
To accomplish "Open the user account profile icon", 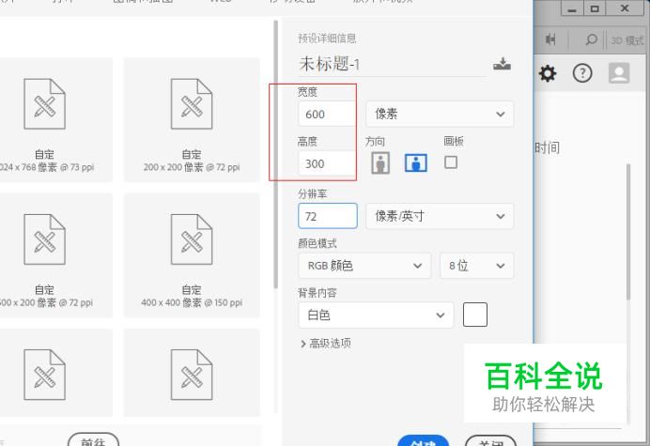I will [x=619, y=73].
